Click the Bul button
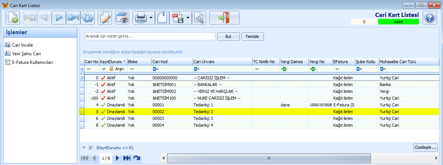443x165 pixels. (228, 36)
